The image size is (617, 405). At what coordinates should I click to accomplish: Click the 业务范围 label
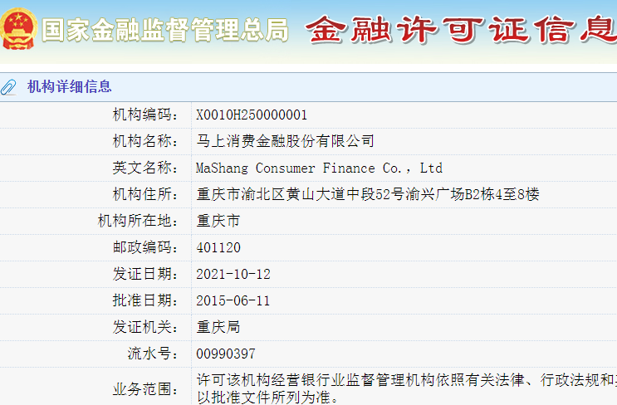[145, 389]
